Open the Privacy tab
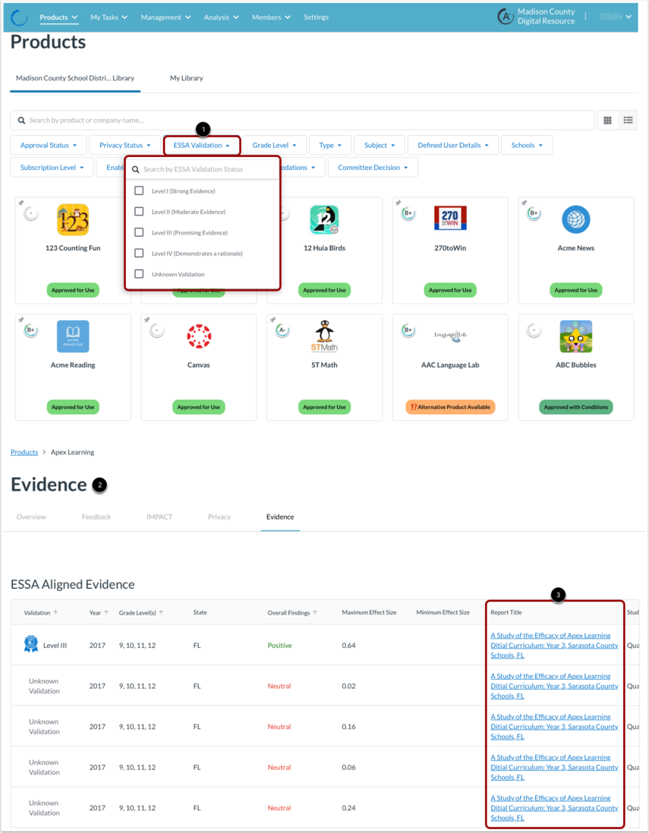 [x=219, y=517]
